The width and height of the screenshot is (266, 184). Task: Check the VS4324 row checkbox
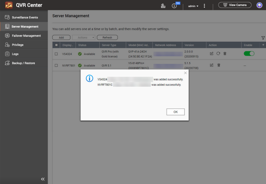click(x=56, y=54)
